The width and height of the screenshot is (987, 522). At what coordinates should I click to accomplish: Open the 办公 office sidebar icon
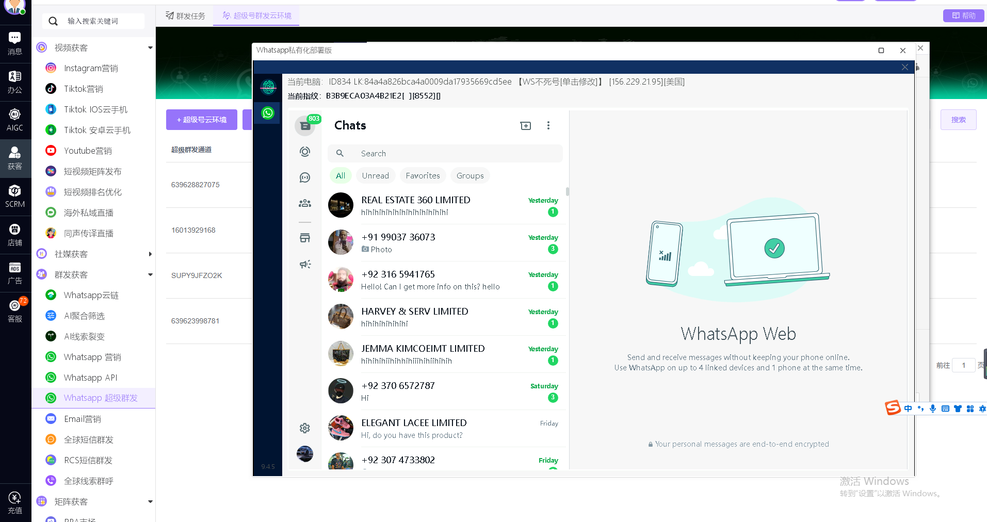pyautogui.click(x=15, y=82)
